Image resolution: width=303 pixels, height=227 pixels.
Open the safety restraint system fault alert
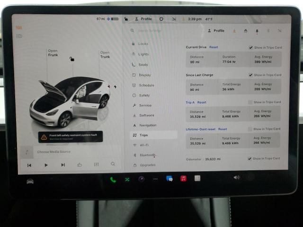(71, 137)
